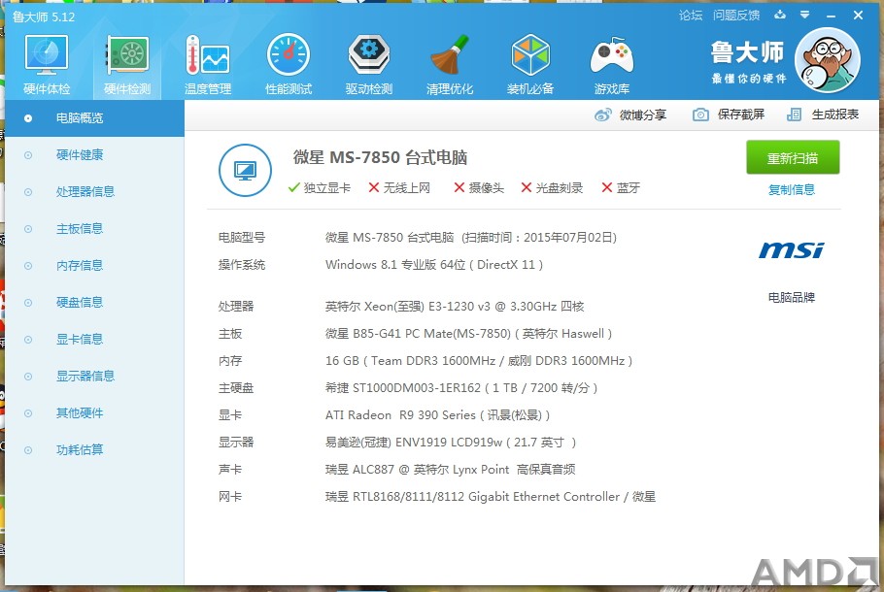Click the ST1000DM003-1ER162 hard disk value
The height and width of the screenshot is (592, 884).
pyautogui.click(x=461, y=388)
